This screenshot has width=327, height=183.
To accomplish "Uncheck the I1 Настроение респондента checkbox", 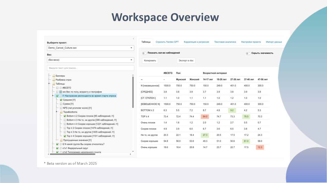I will click(x=57, y=96).
